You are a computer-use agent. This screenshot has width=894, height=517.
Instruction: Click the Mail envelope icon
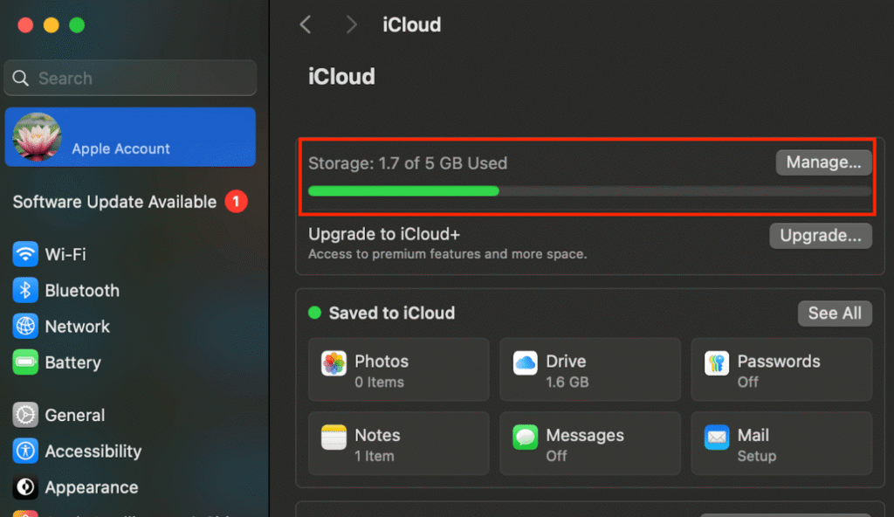tap(717, 438)
